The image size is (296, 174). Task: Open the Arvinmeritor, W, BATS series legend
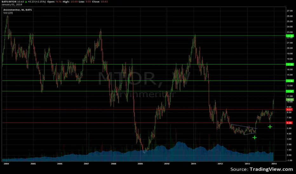pyautogui.click(x=17, y=10)
